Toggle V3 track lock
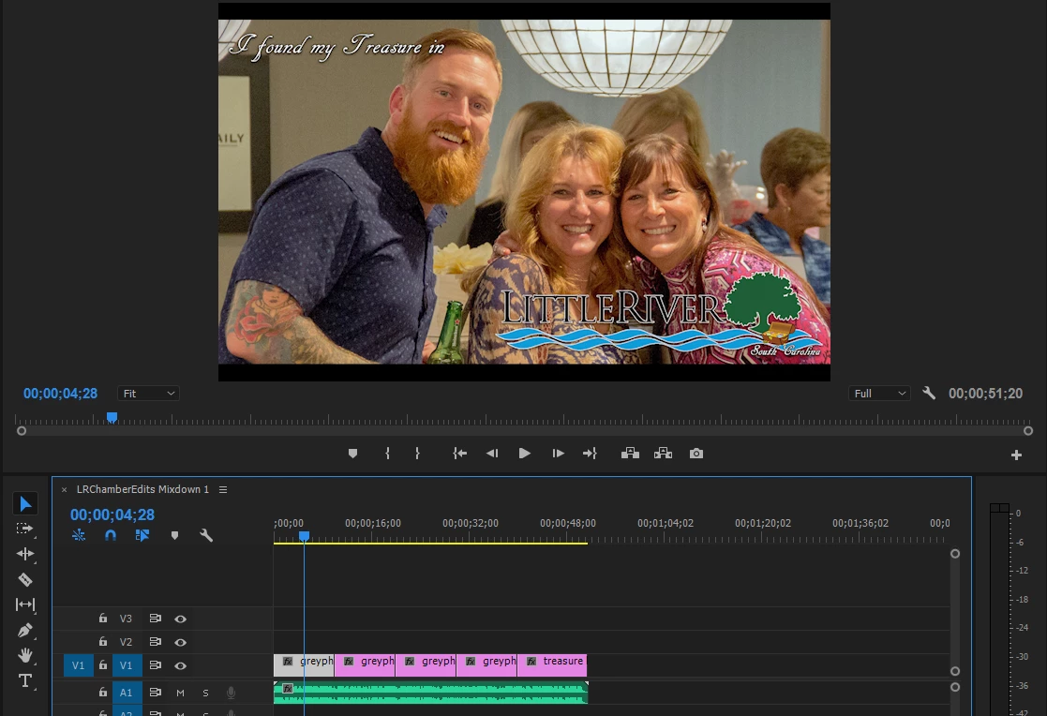 click(103, 619)
